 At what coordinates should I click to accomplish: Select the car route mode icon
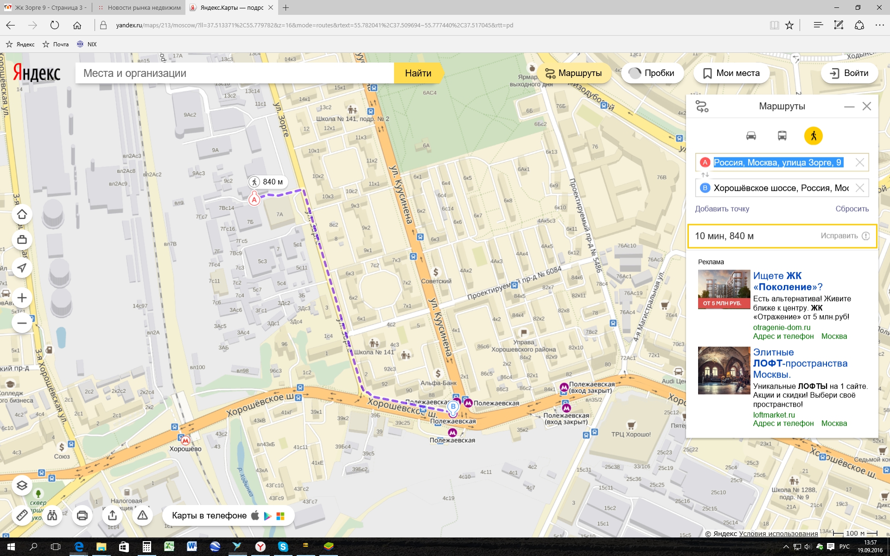pos(751,136)
